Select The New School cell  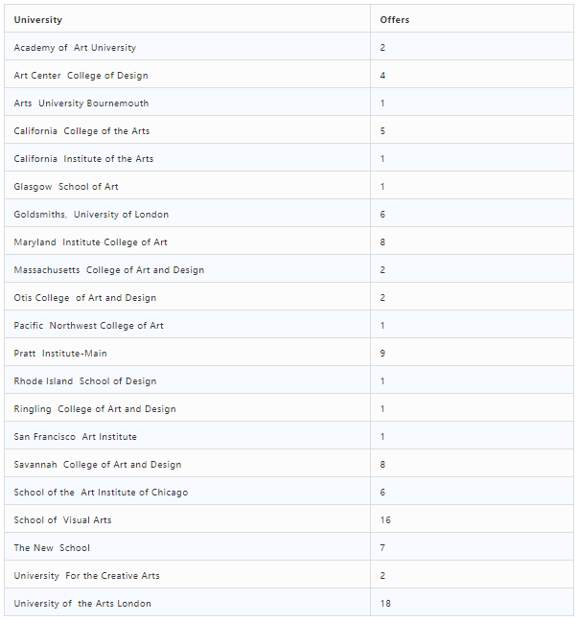pos(187,546)
